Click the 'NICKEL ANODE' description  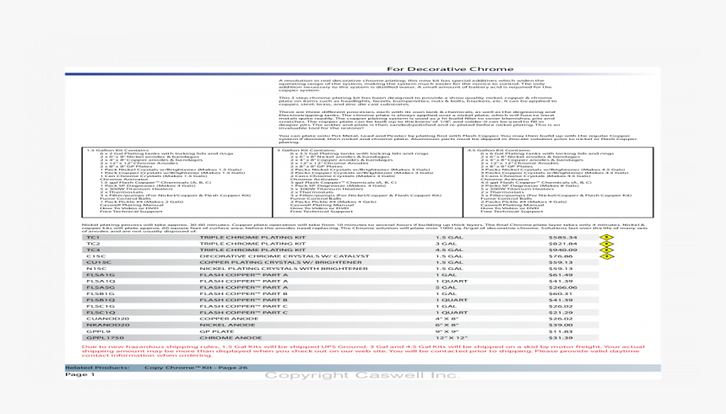[x=227, y=325]
